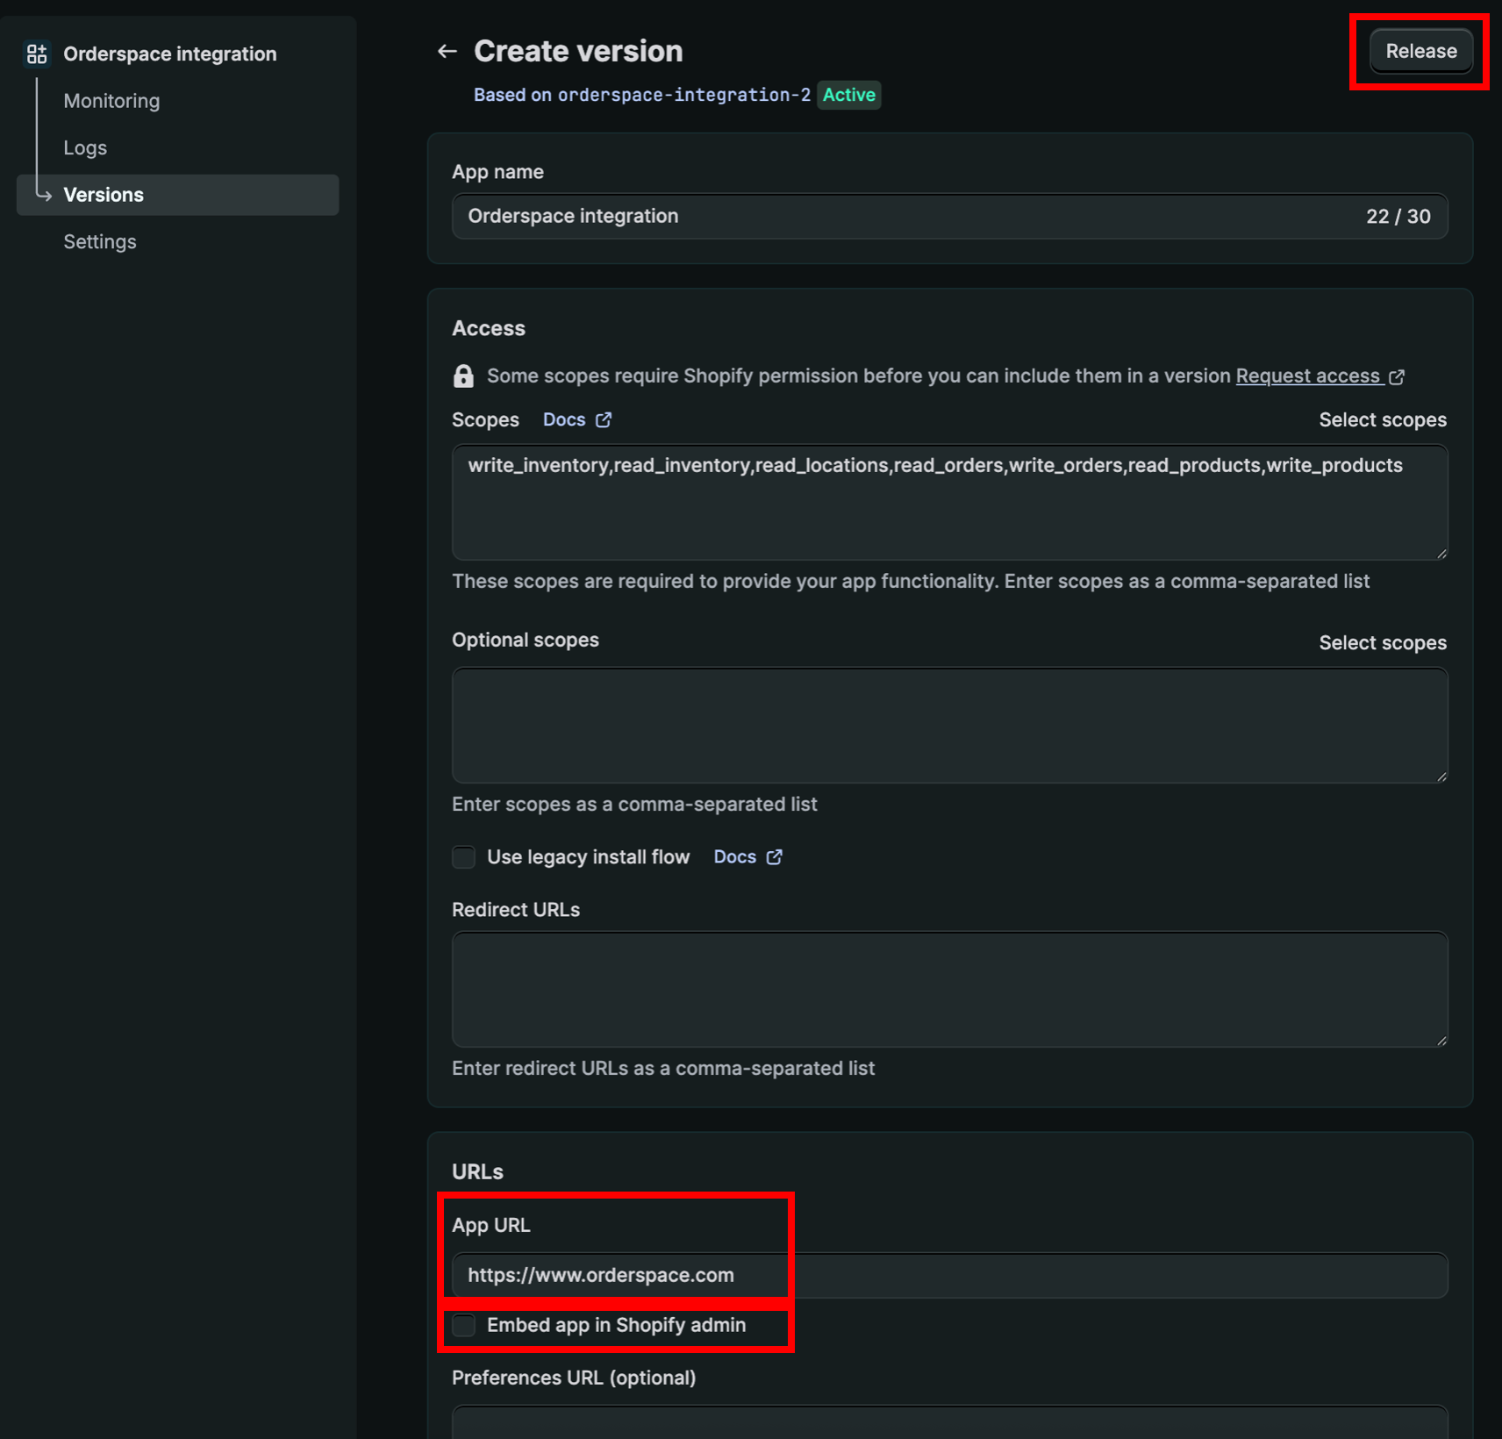The width and height of the screenshot is (1502, 1439).
Task: Focus the Scopes text area
Action: [x=949, y=503]
